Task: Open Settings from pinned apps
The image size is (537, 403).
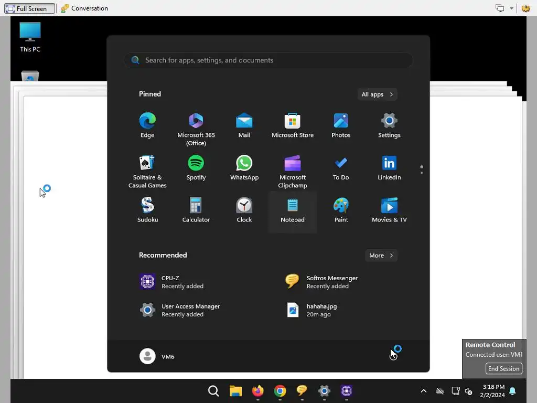Action: 389,125
